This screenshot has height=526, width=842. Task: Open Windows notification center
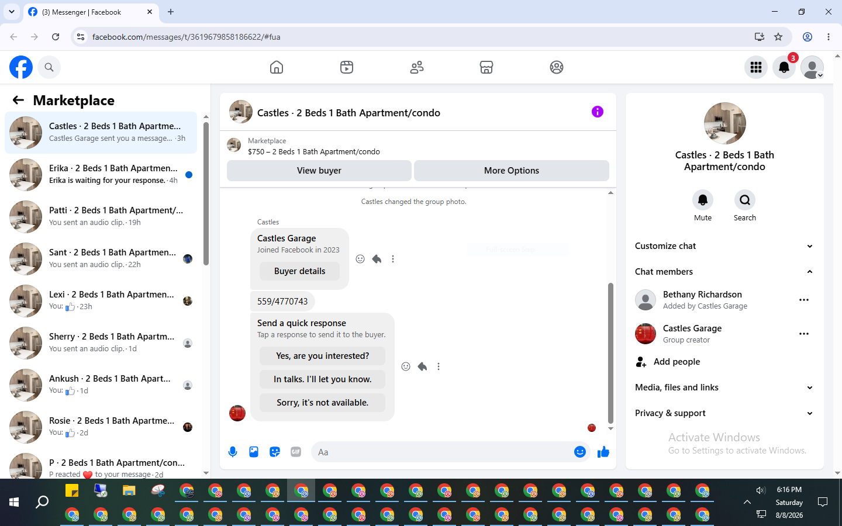(823, 502)
